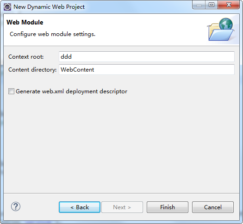
Task: Click the Eclipse icon in title bar
Action: click(x=7, y=7)
